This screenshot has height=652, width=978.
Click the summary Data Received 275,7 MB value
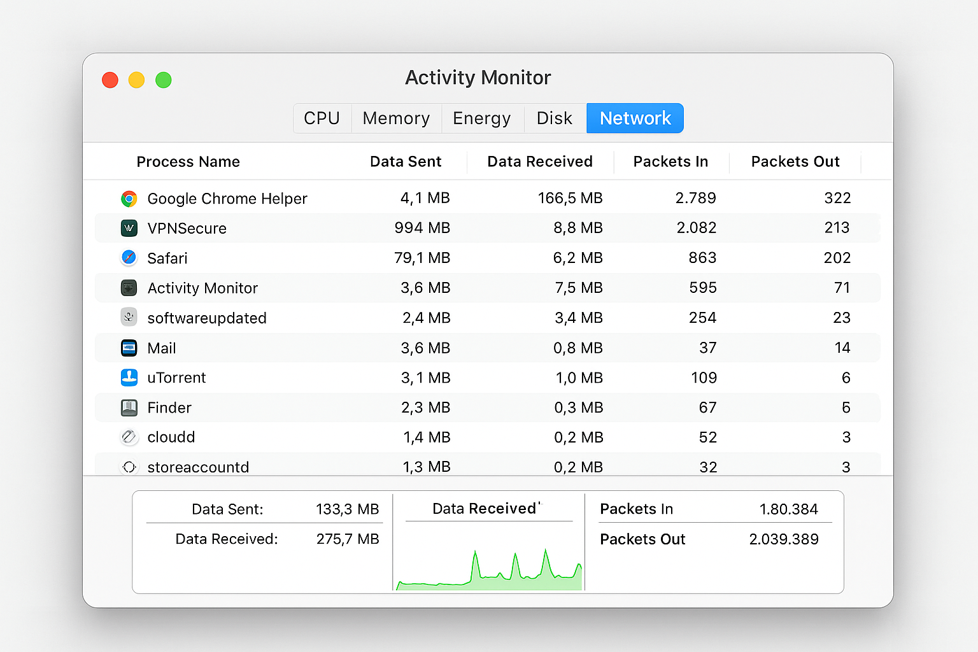click(348, 539)
